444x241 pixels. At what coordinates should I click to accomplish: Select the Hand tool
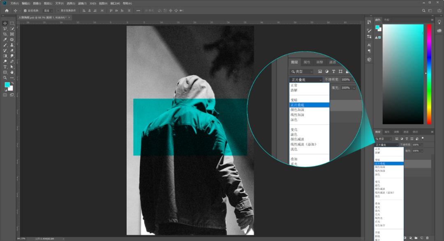coord(12,72)
